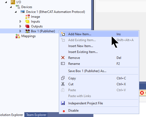Click the scissors Cut icon
The width and height of the screenshot is (146, 117).
[x=63, y=84]
